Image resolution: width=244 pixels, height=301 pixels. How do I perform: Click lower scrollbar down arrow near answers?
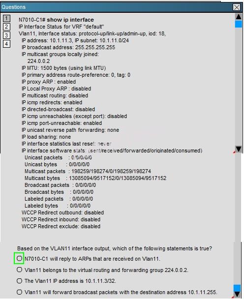click(x=237, y=295)
